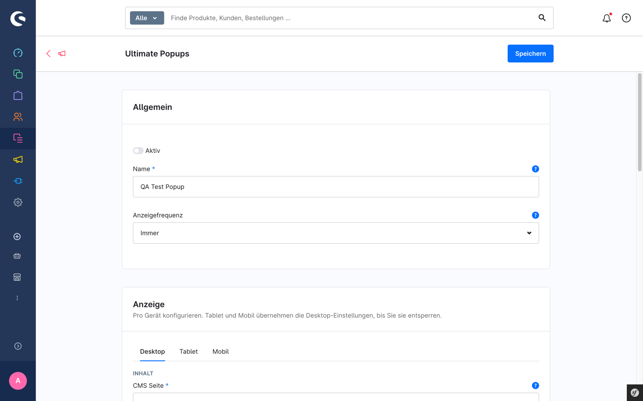Switch to the Mobil tab

click(221, 352)
